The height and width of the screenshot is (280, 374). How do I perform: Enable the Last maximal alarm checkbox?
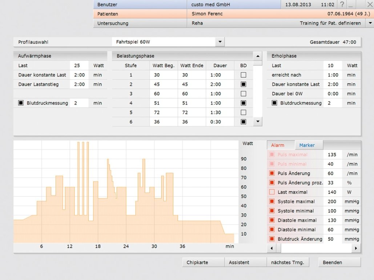[272, 192]
